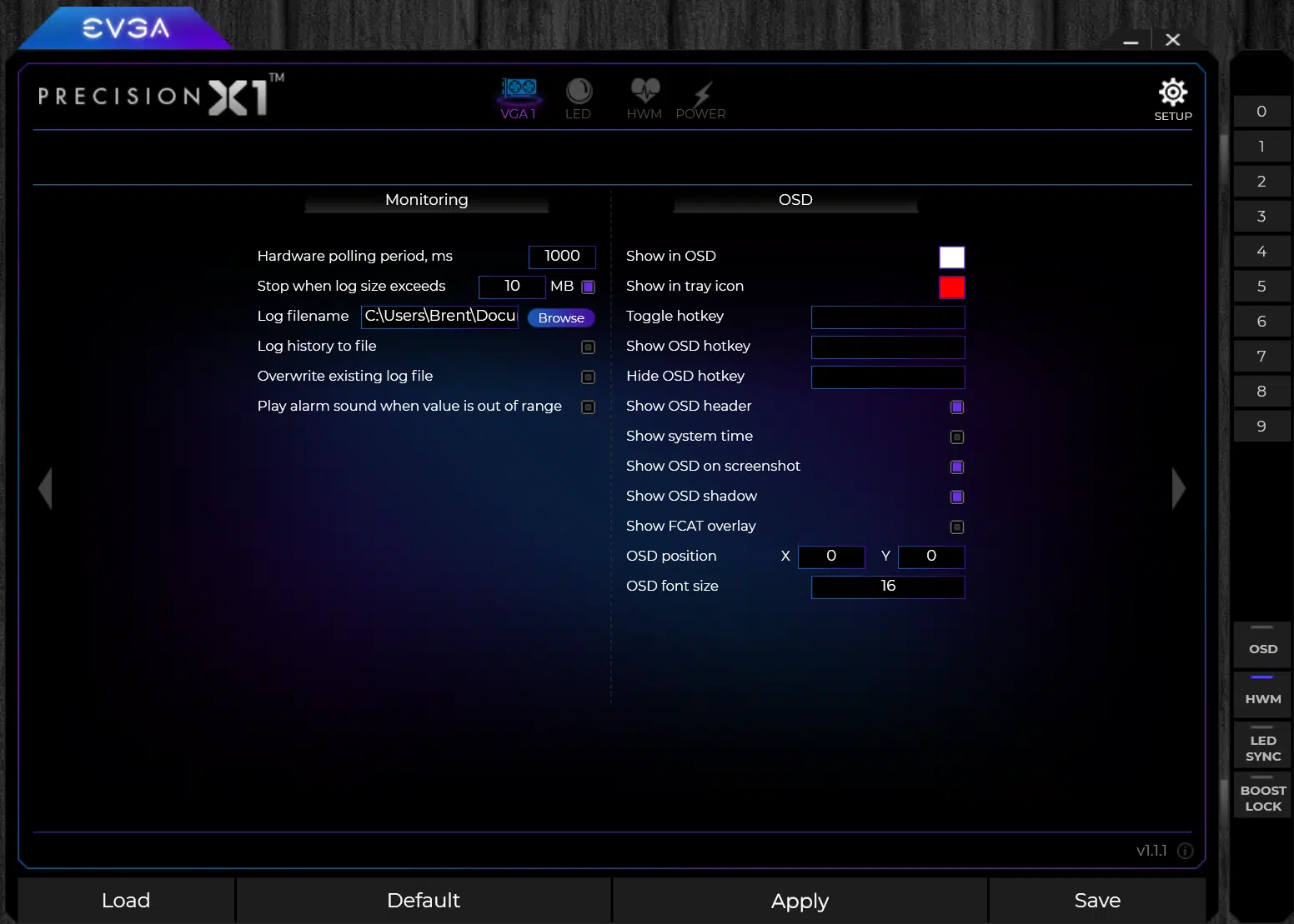Screen dimensions: 1294x924
Task: Click the Default button
Action: 424,901
